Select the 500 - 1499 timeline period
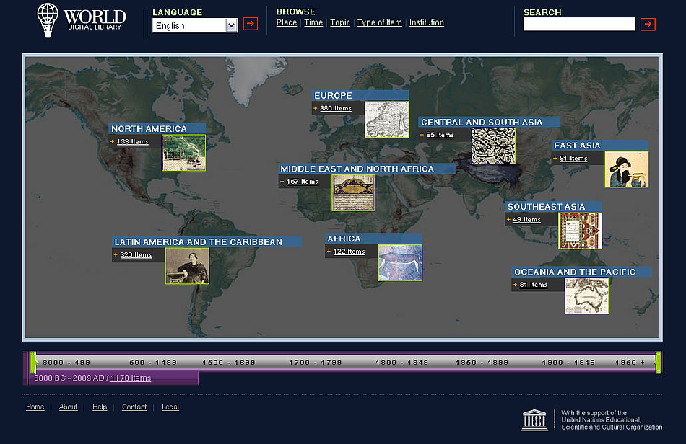686x444 pixels. pos(153,363)
